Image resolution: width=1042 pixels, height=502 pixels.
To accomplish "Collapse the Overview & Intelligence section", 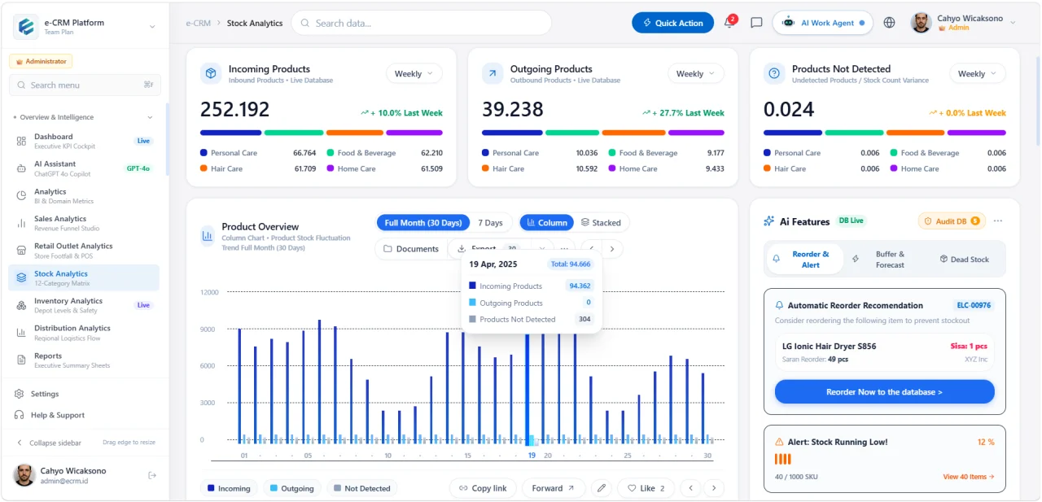I will pos(150,117).
